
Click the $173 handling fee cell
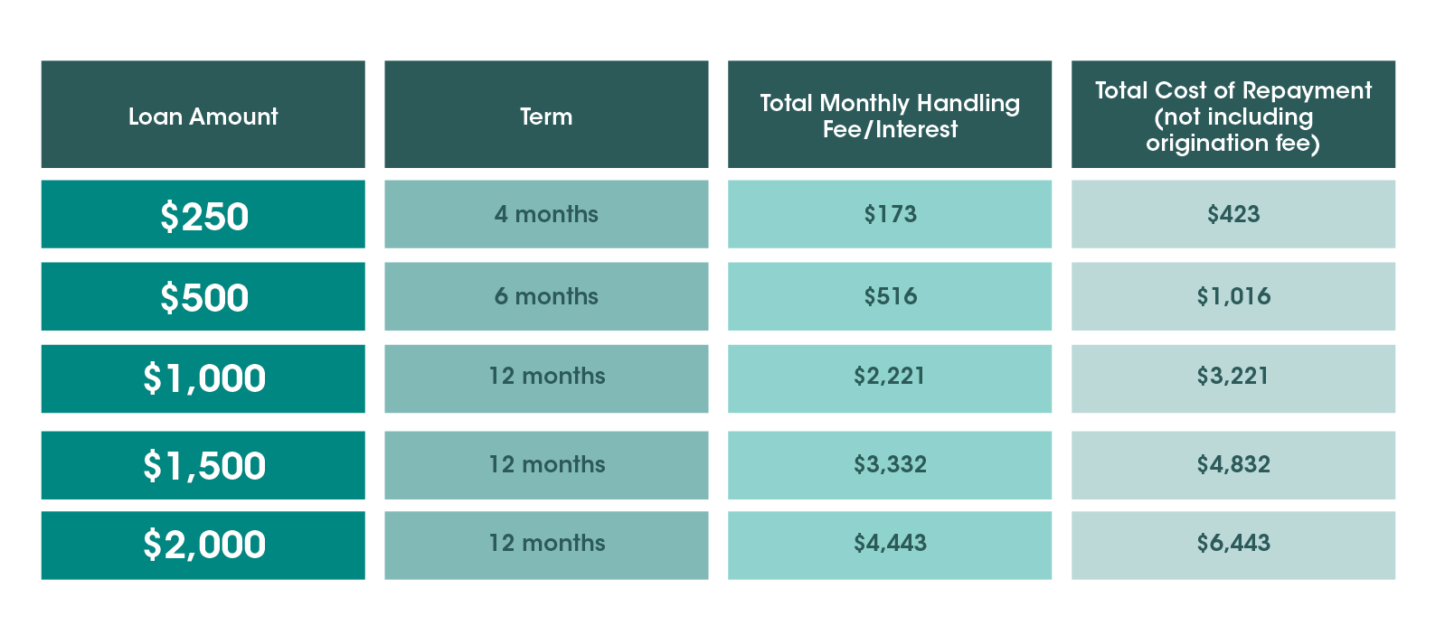[890, 214]
